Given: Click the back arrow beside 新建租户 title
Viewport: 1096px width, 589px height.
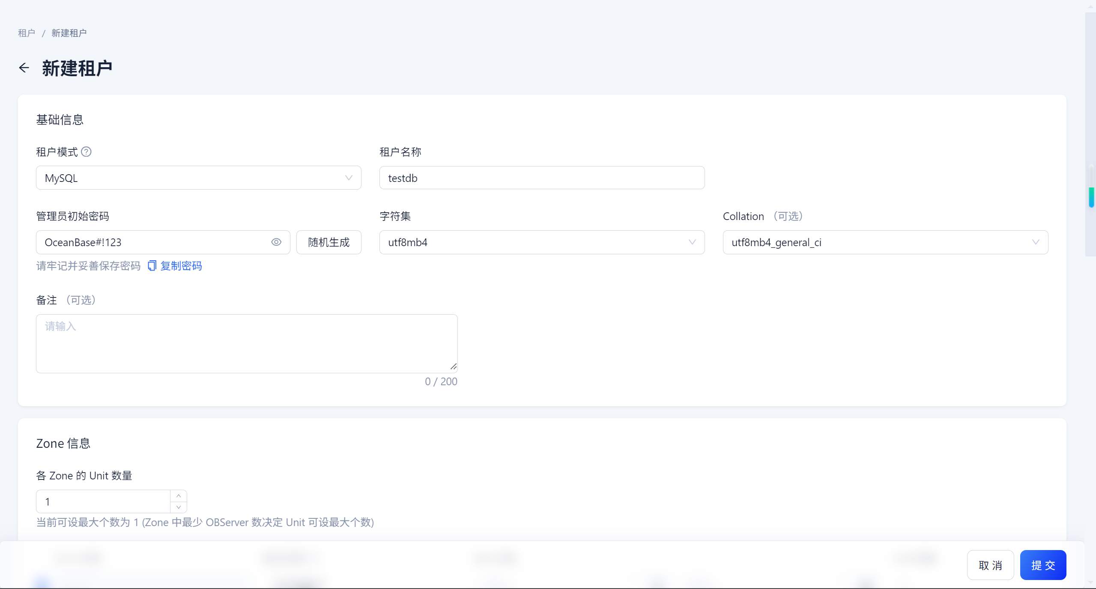Looking at the screenshot, I should 24,68.
